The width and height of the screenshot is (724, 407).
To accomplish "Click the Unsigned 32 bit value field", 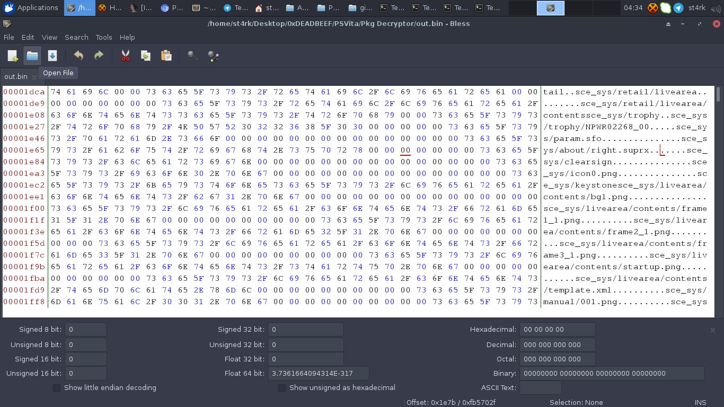I will coord(306,344).
